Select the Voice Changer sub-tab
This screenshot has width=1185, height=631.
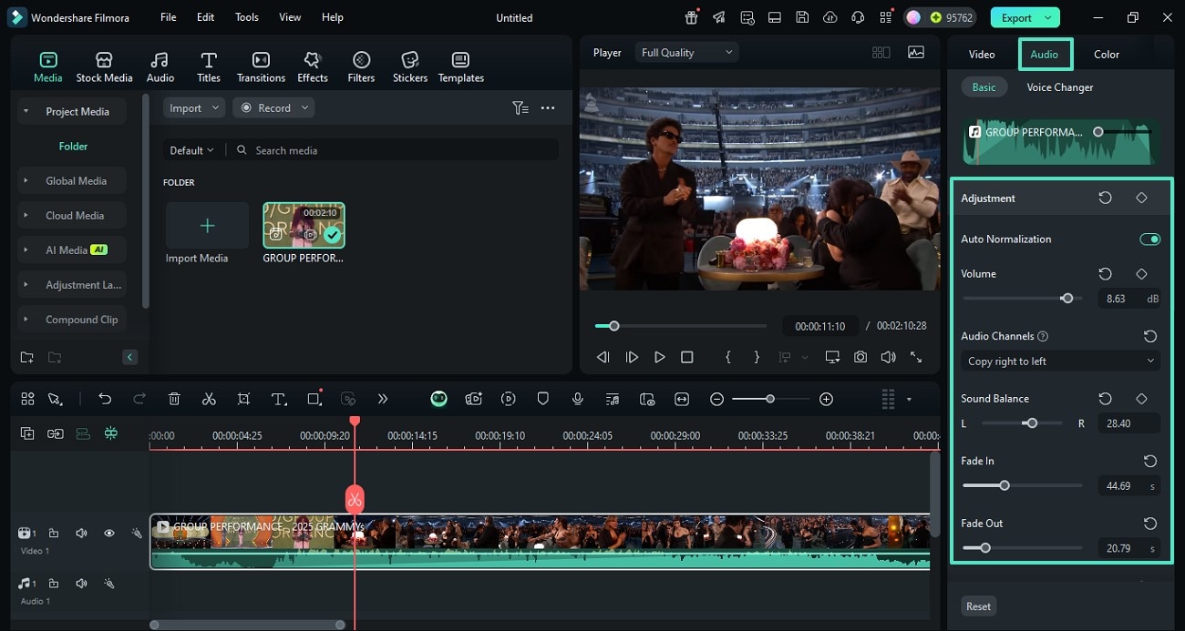point(1060,87)
